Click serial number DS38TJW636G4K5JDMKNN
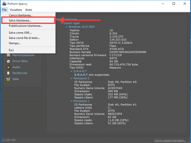This screenshot has height=143, width=191. click(x=128, y=52)
